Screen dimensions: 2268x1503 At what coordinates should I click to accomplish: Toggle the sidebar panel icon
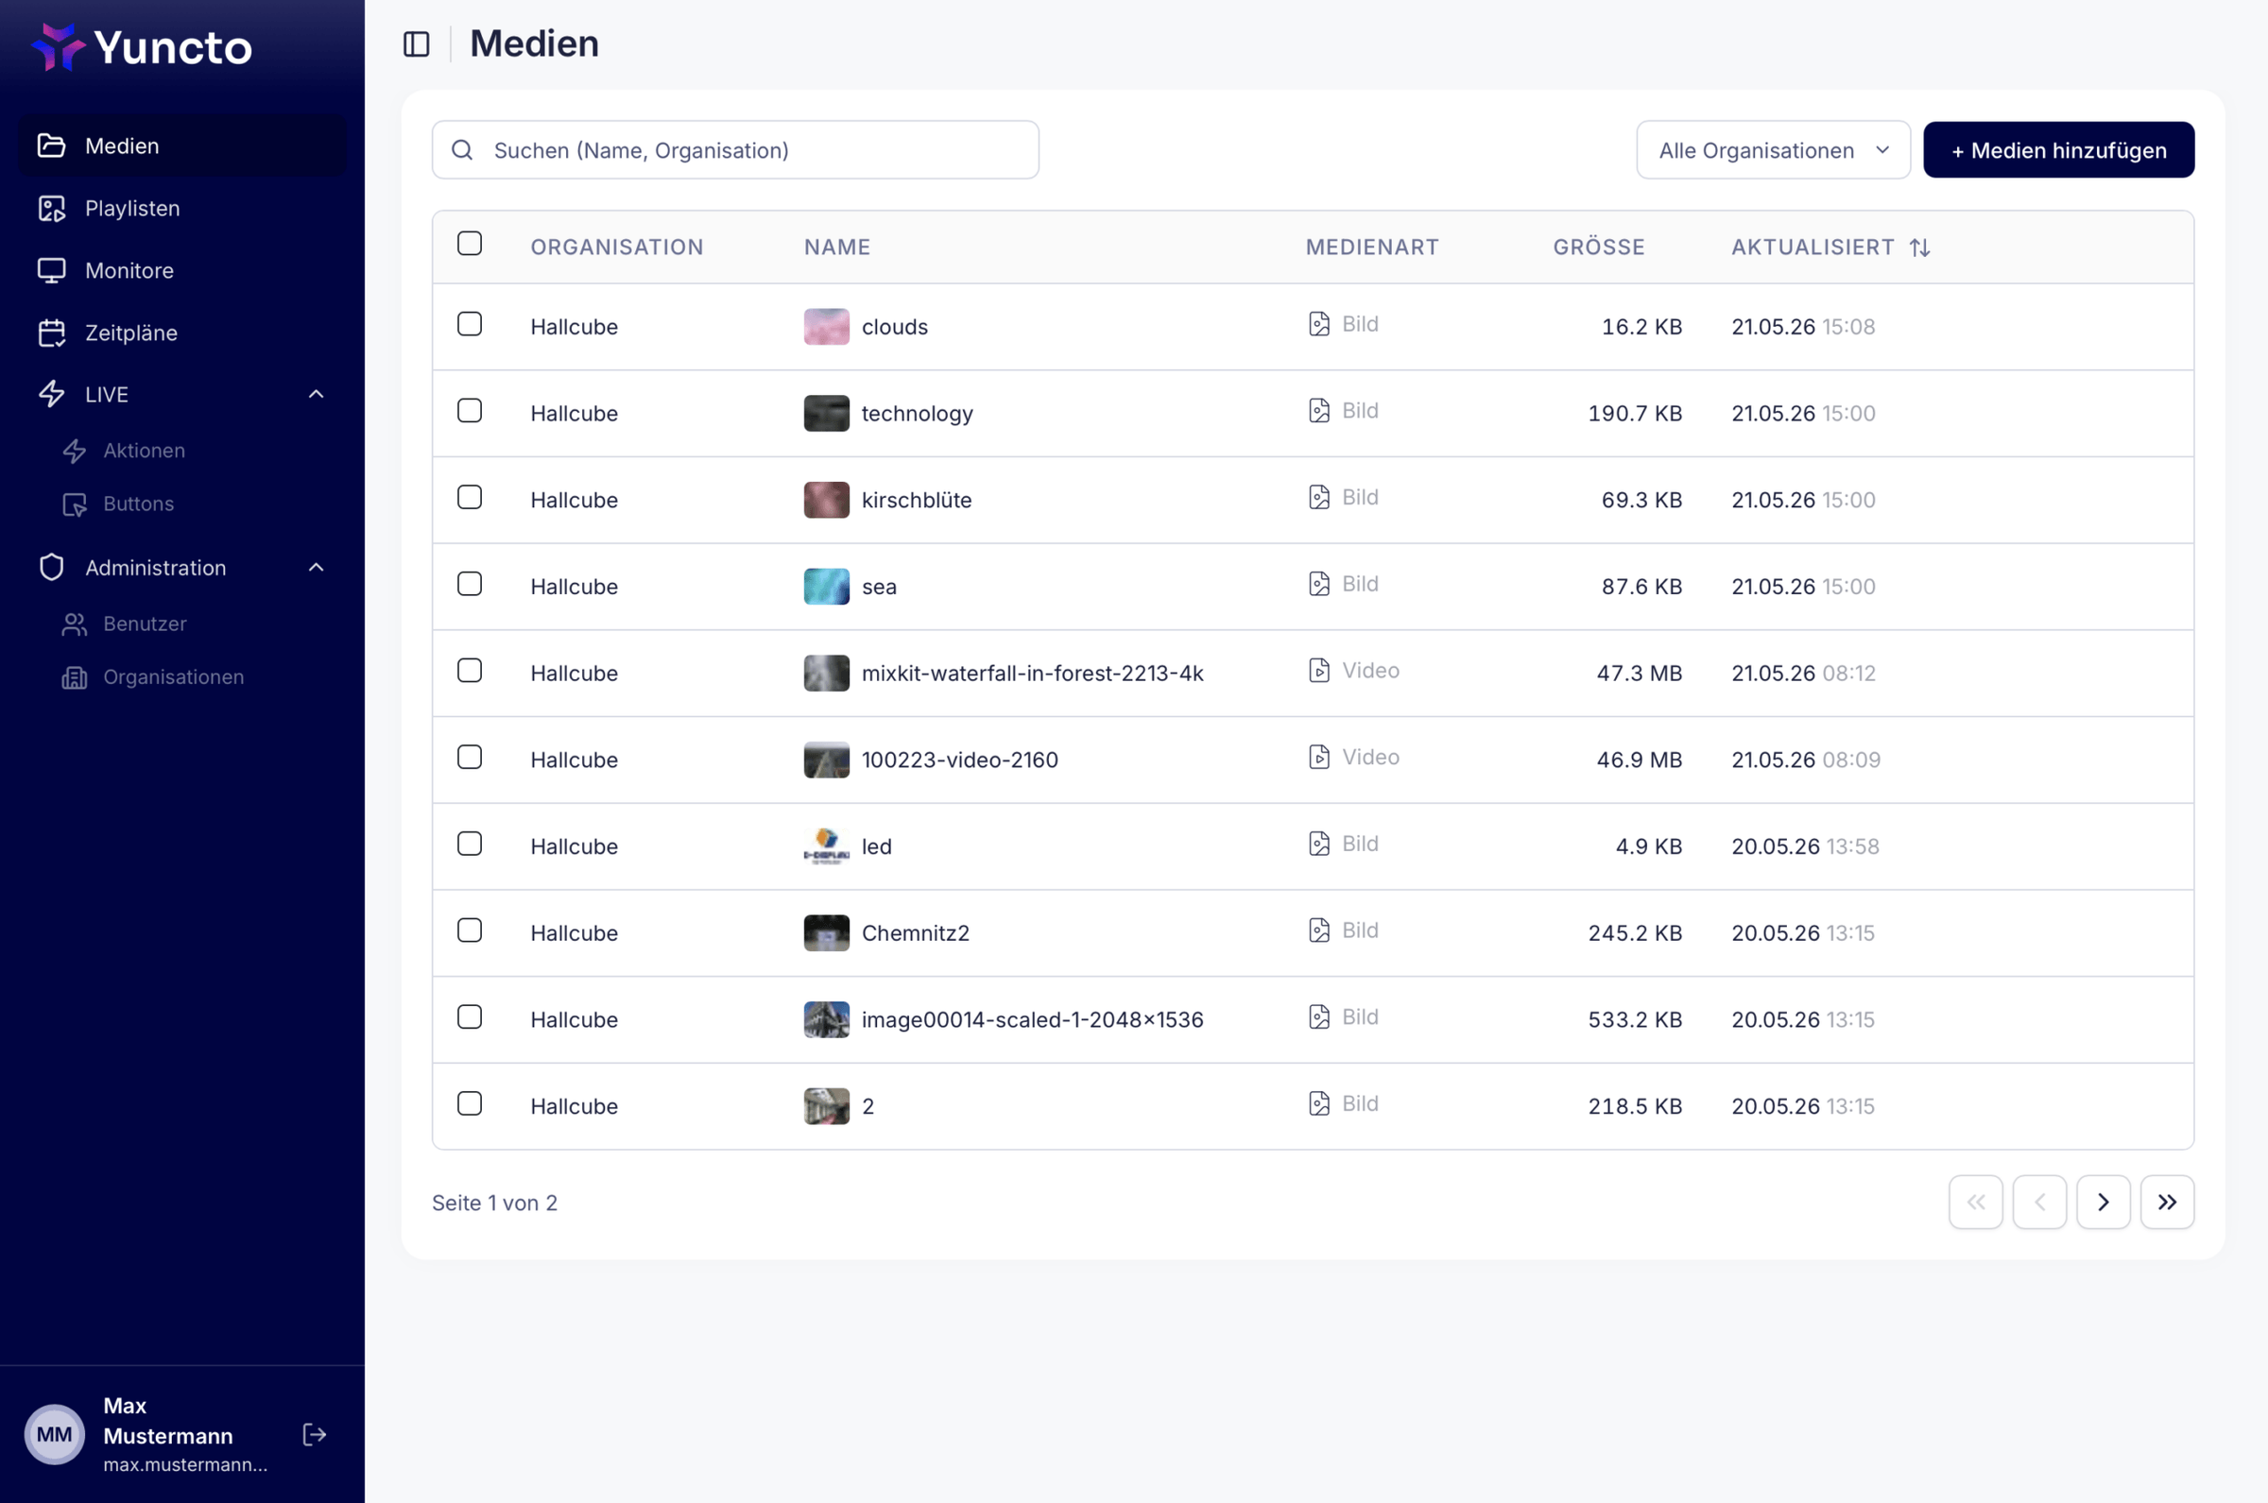(x=416, y=44)
